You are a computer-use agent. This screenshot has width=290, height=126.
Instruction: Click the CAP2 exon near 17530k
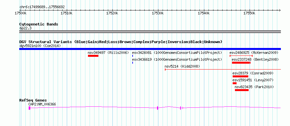tap(157, 108)
